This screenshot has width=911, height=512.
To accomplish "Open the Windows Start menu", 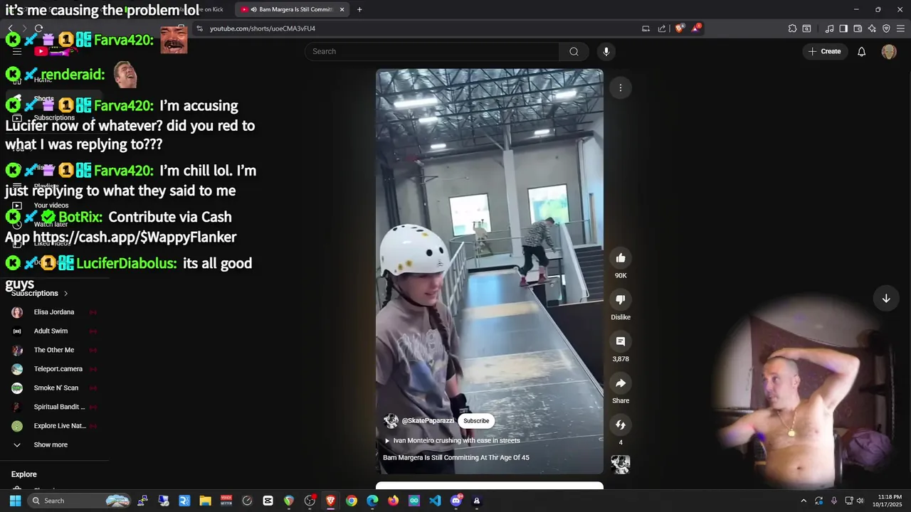I will pos(15,501).
